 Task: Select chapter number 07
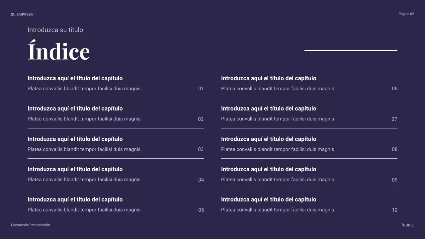[x=394, y=119]
